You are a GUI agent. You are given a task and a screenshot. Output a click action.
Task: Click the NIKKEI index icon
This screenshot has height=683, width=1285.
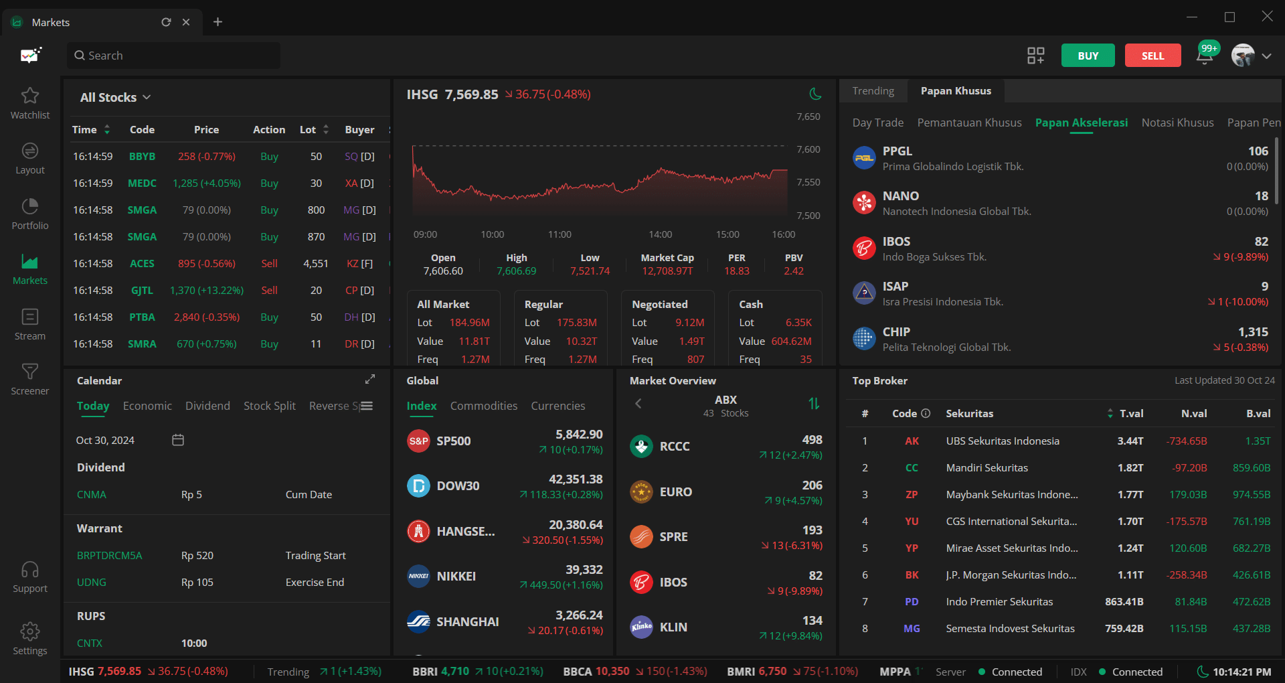418,576
